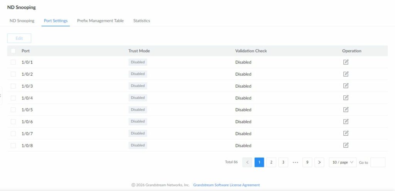Click Trust Mode Disabled tag for 1/0/1
This screenshot has height=191, width=395.
pos(138,62)
